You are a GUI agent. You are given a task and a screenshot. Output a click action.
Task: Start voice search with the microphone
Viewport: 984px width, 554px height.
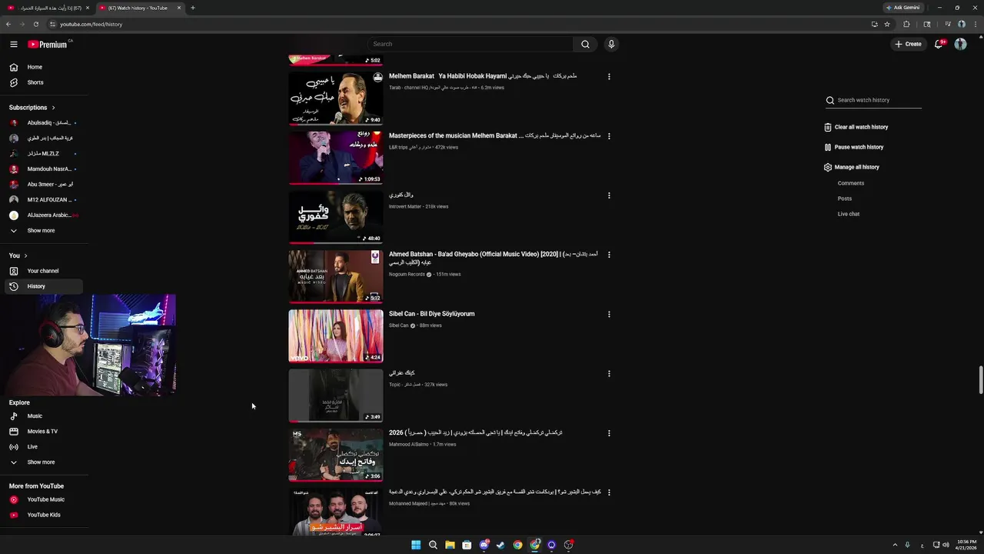point(611,44)
